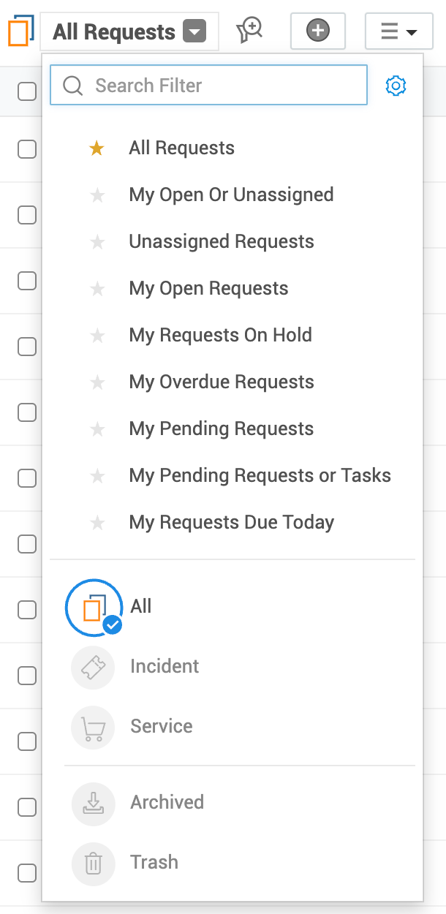Expand the hamburger list view dropdown
Viewport: 446px width, 914px height.
[398, 31]
